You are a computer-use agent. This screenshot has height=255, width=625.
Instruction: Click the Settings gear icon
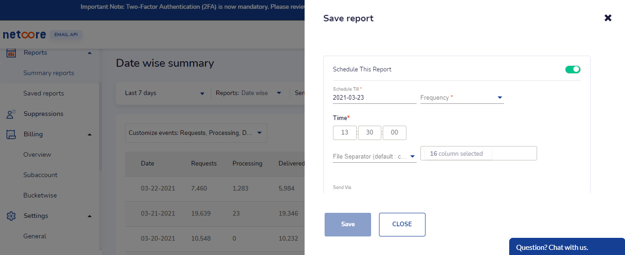pyautogui.click(x=11, y=216)
